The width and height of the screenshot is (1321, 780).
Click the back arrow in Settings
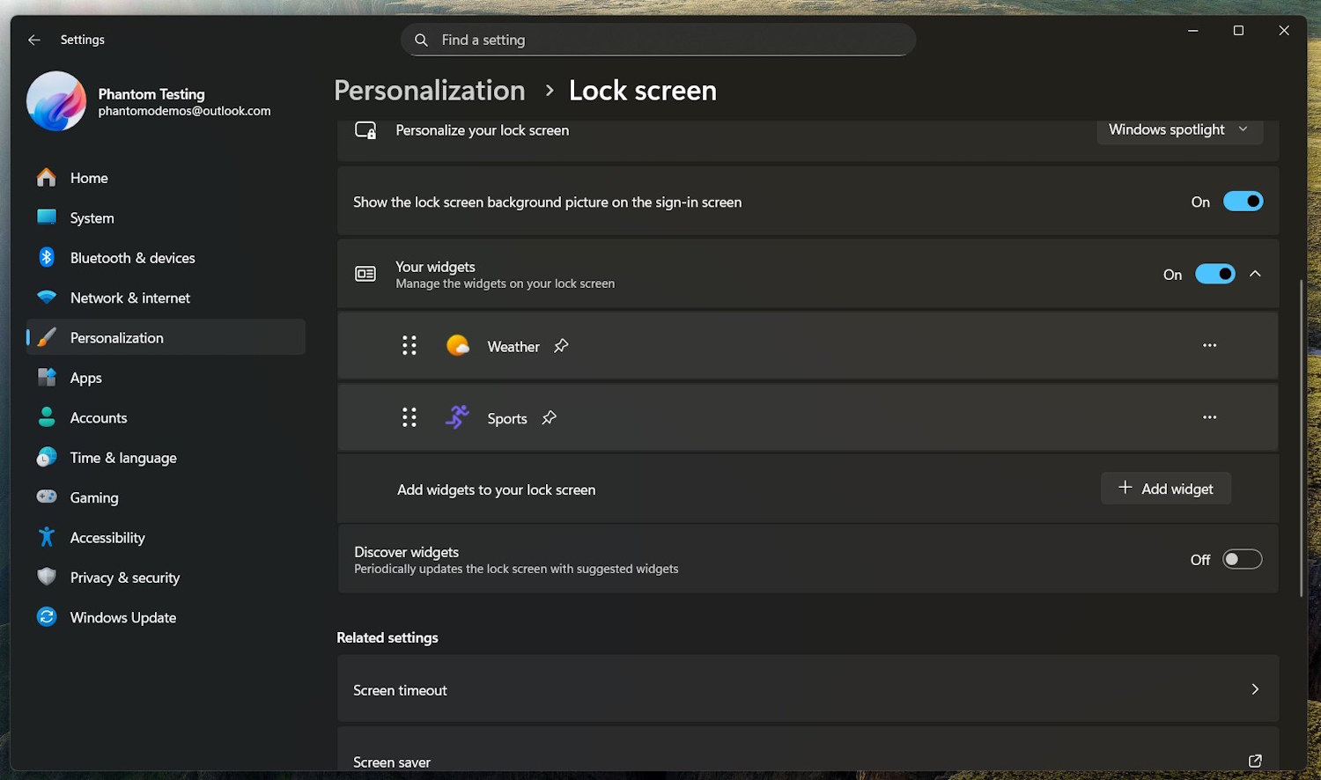(33, 40)
